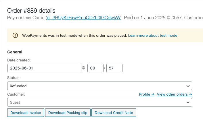This screenshot has width=203, height=120.
Task: Open Learn more about test mode link
Action: pos(152,36)
